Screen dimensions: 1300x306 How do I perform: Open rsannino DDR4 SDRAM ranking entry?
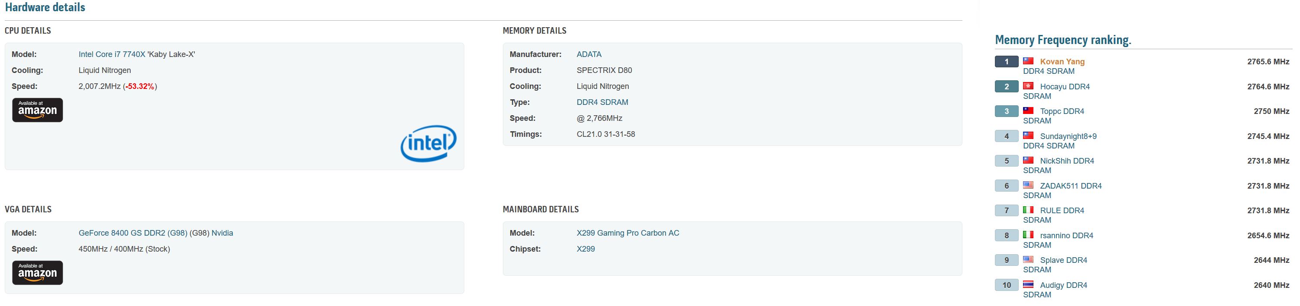point(1058,240)
